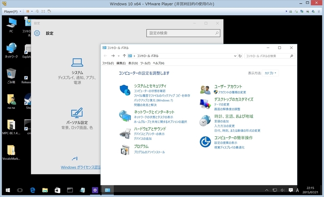Viewport: 324px width, 197px height.
Task: Open ファイル(F) menu
Action: pos(108,63)
